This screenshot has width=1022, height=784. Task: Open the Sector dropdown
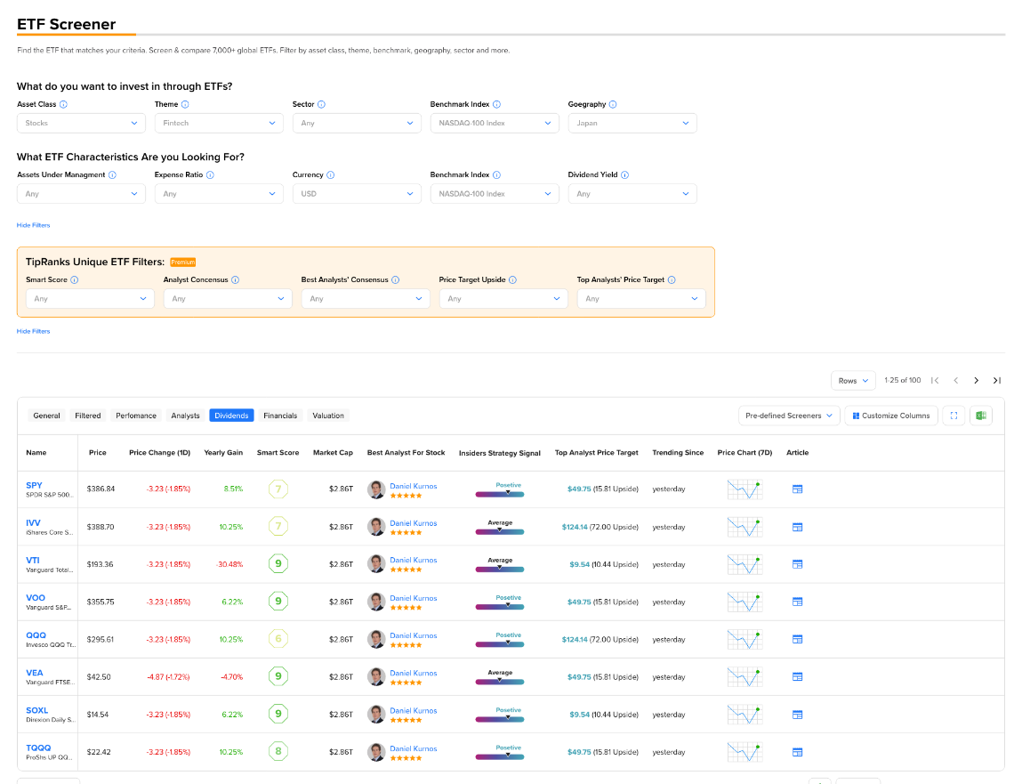[357, 124]
